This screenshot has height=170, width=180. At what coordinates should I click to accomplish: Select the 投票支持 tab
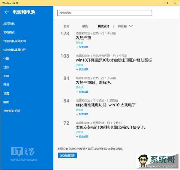103,26
